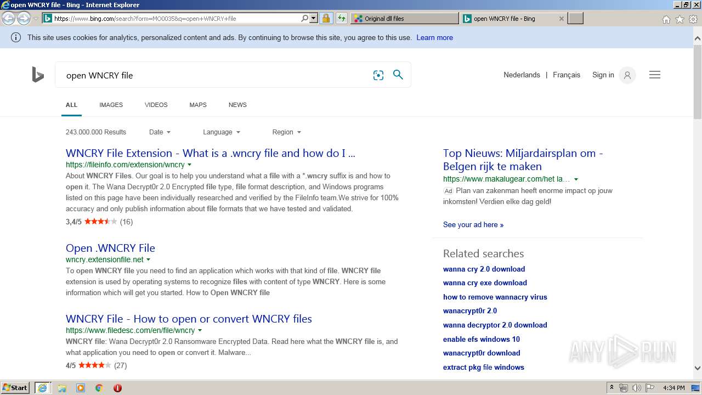Click the user avatar icon
Screen dimensions: 702x395
click(627, 75)
